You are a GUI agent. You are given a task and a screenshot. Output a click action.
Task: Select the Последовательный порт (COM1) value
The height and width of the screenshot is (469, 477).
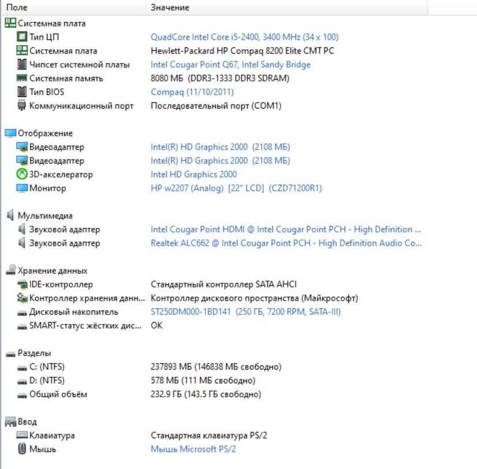click(216, 106)
